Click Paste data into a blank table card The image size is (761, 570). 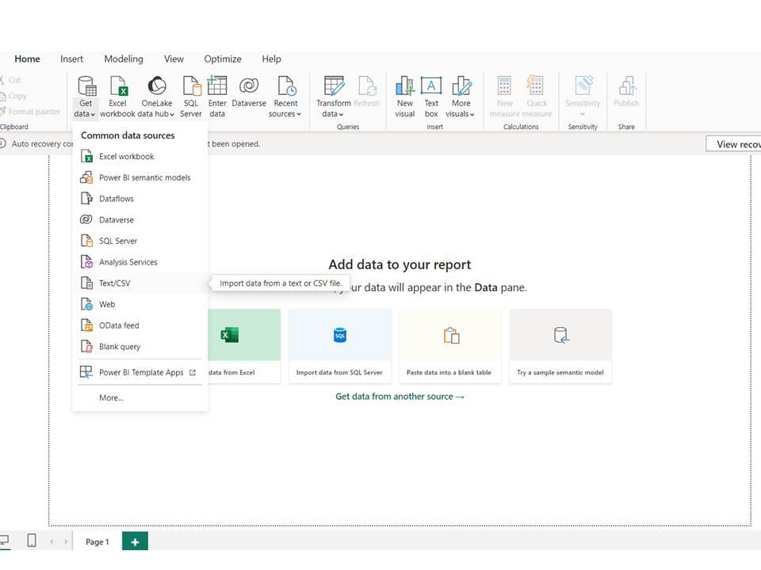[449, 346]
